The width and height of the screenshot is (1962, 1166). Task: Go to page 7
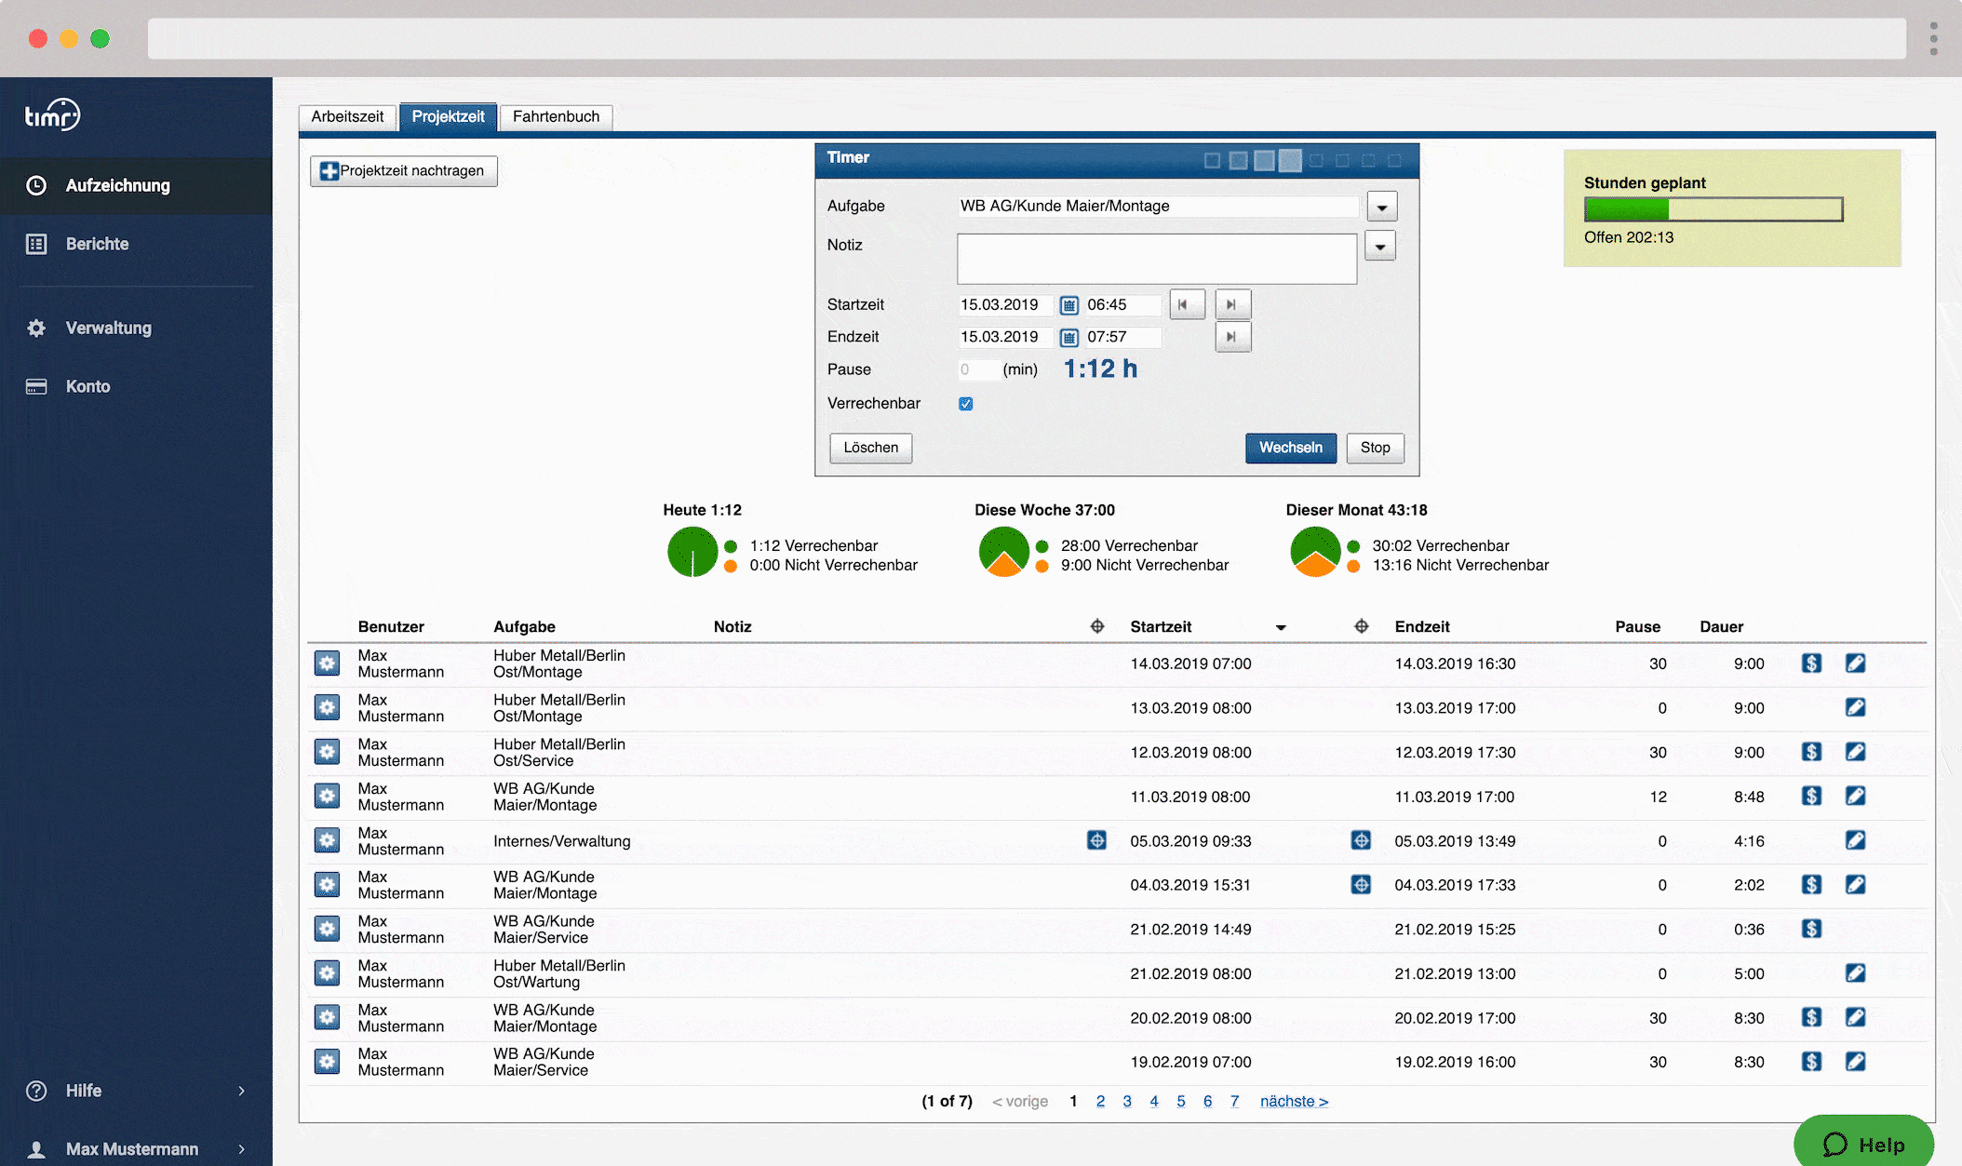(1234, 1101)
